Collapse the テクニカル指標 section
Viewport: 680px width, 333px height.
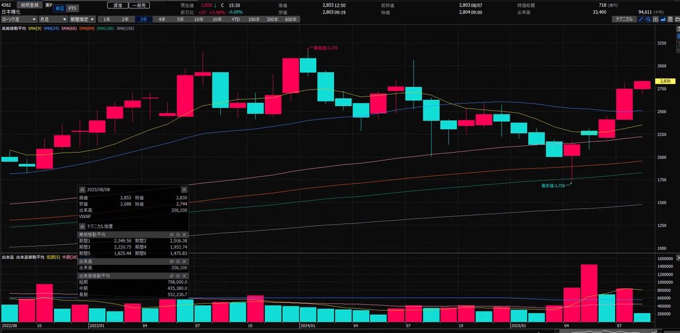pos(82,226)
